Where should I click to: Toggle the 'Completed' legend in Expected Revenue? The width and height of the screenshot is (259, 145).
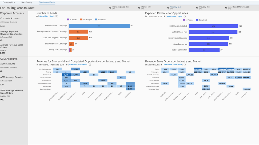(201, 20)
